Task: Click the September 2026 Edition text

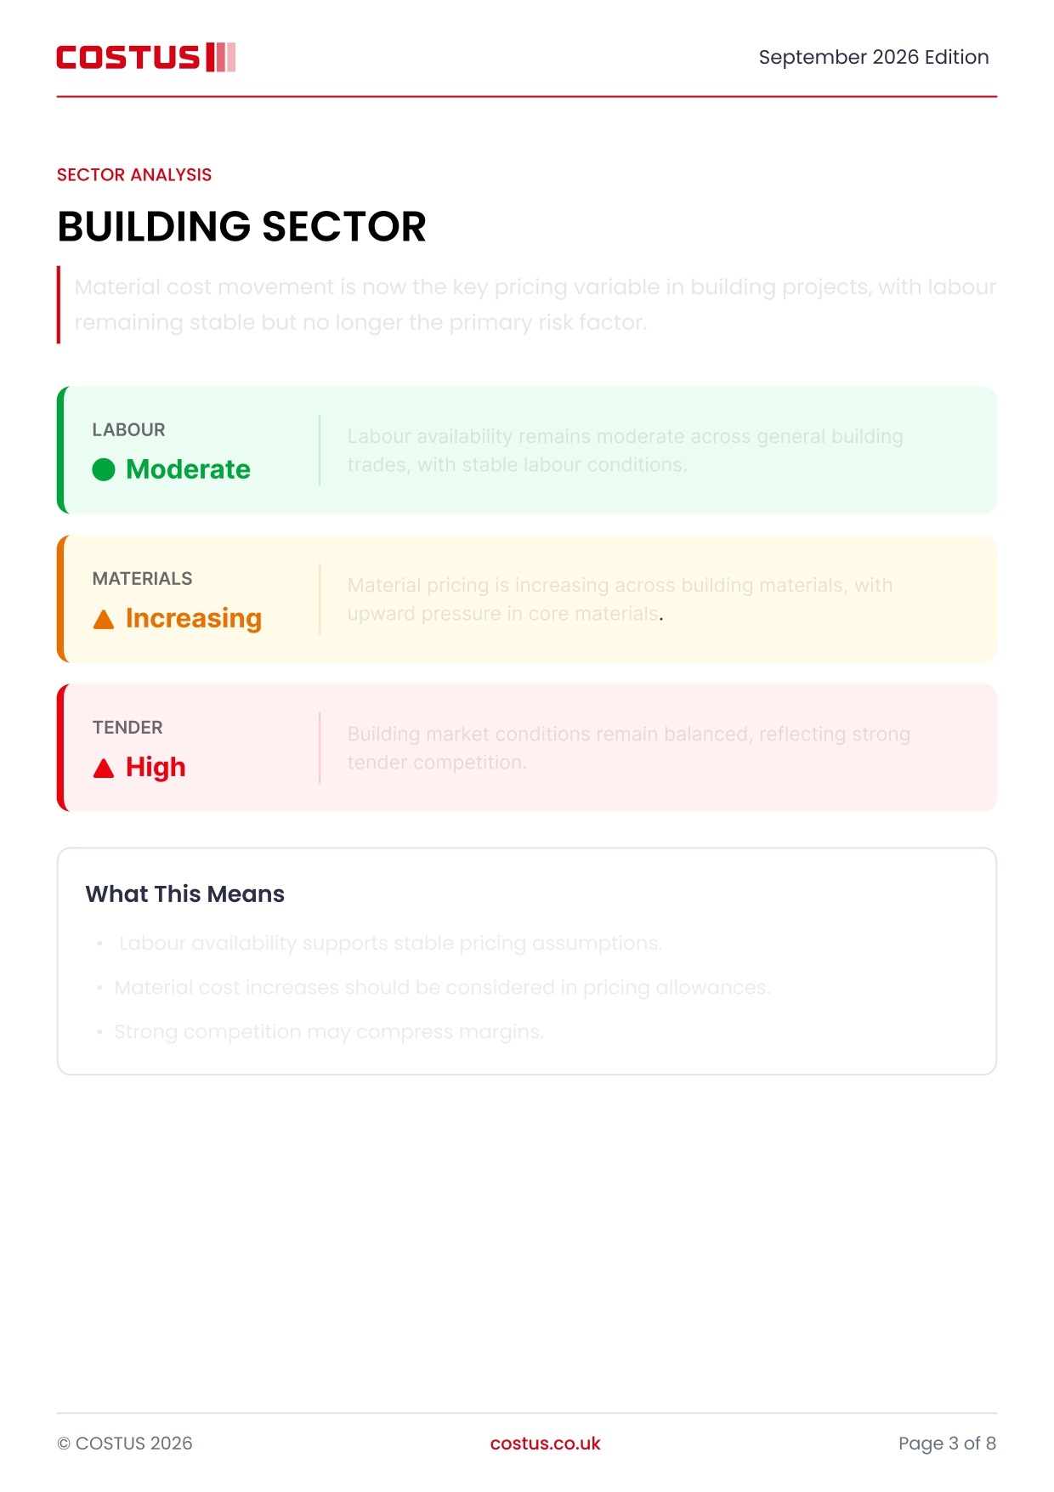Action: 874,57
